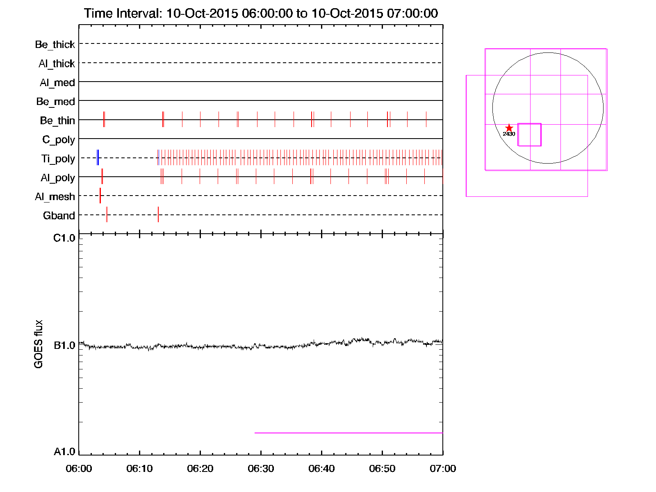
Task: Click the 06:00 time axis label
Action: pos(79,469)
